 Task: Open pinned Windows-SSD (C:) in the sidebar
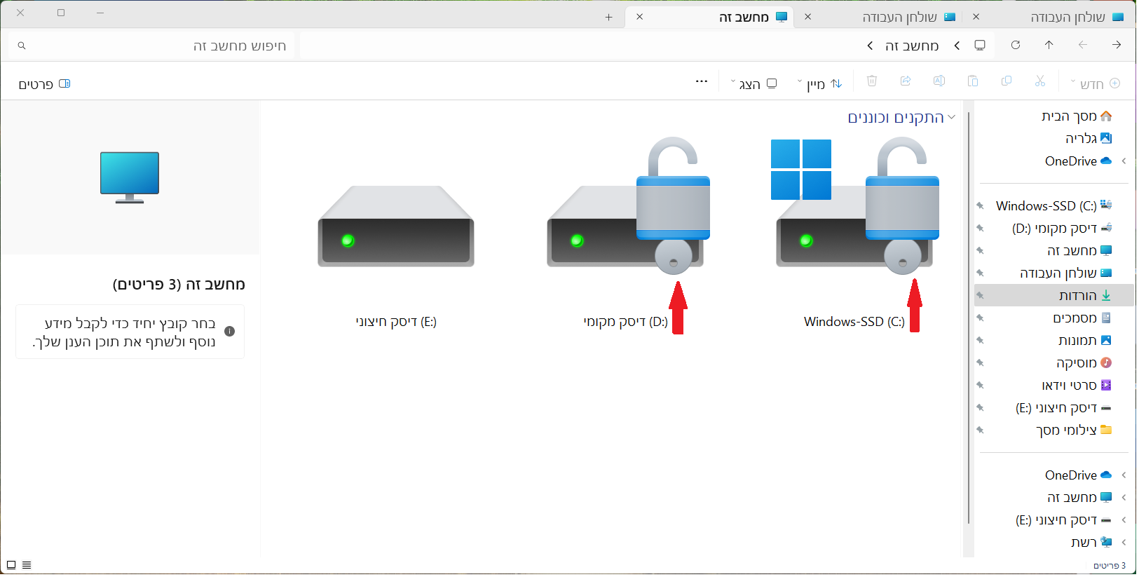point(1054,206)
